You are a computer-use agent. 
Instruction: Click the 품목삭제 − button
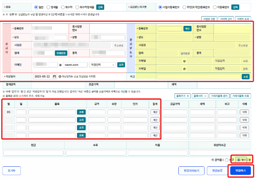(x=200, y=96)
